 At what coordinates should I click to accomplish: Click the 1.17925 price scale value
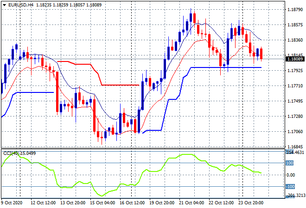295,70
